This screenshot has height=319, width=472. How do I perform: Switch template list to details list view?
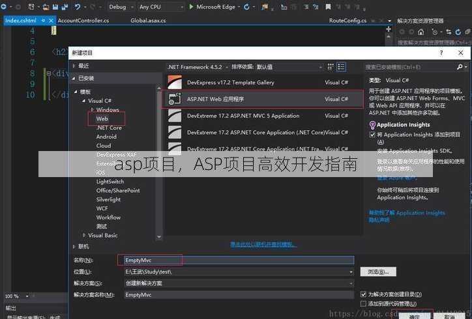tap(341, 67)
